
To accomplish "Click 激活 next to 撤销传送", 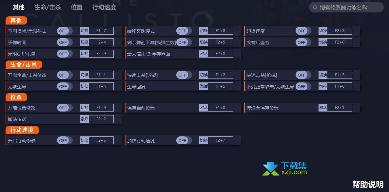I will tap(84, 119).
